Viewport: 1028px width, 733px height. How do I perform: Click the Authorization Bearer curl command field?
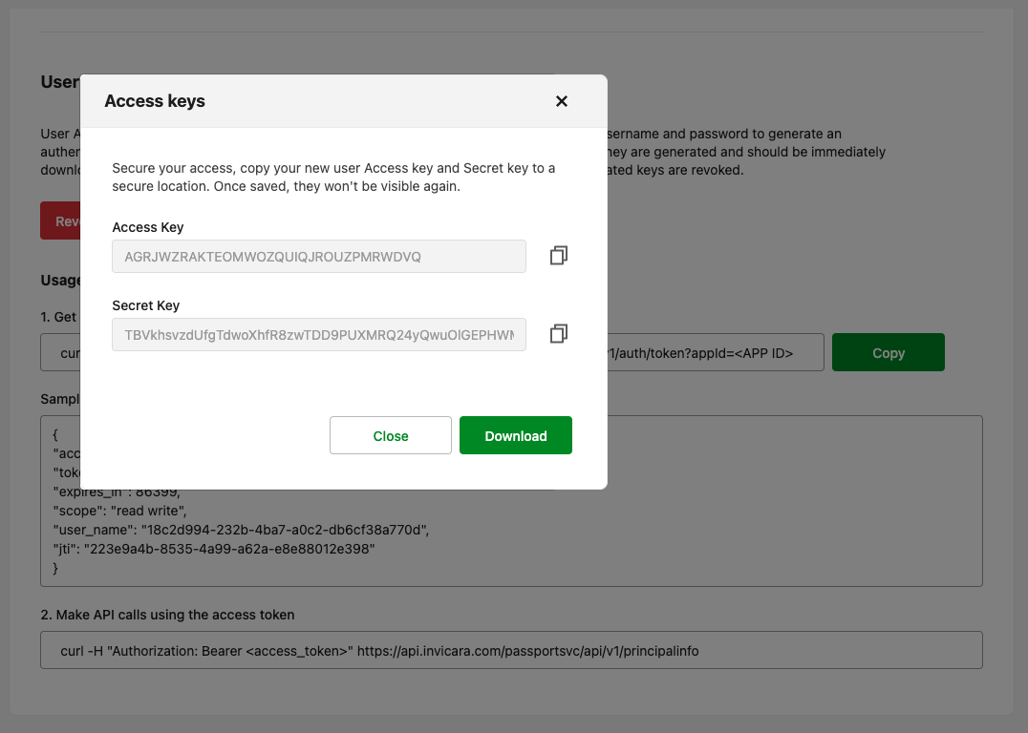pos(511,650)
